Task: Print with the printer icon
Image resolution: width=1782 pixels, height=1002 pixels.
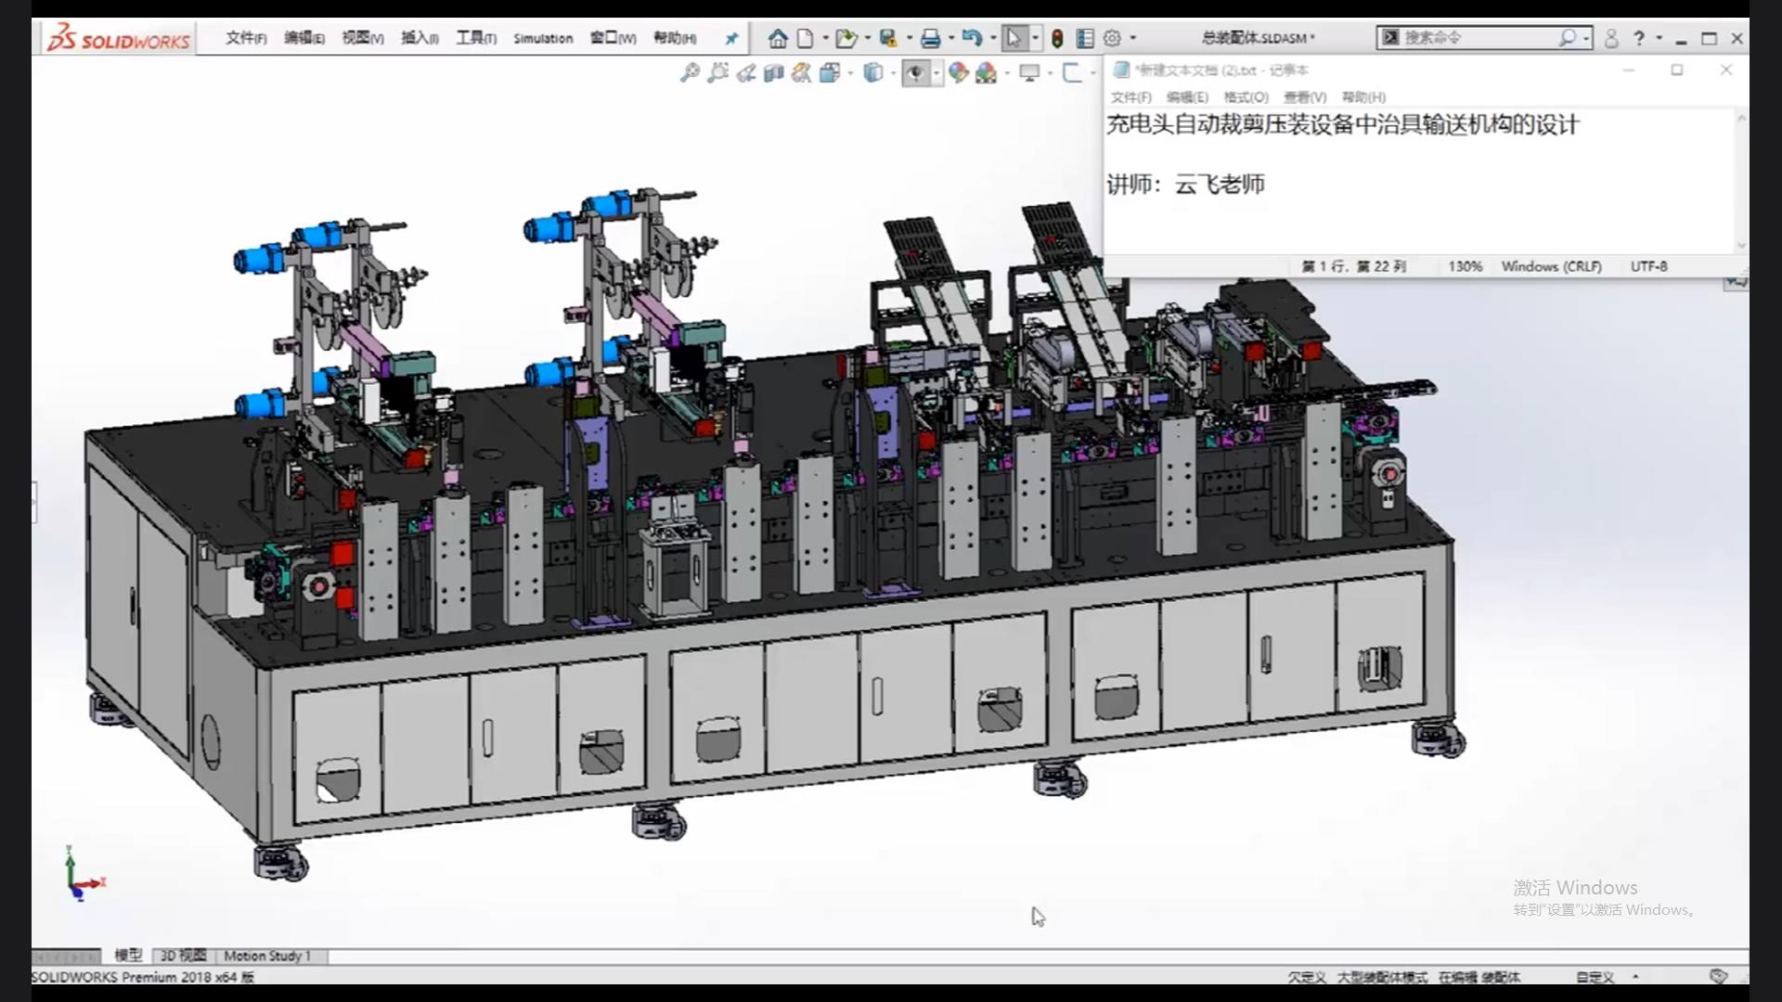Action: [930, 38]
